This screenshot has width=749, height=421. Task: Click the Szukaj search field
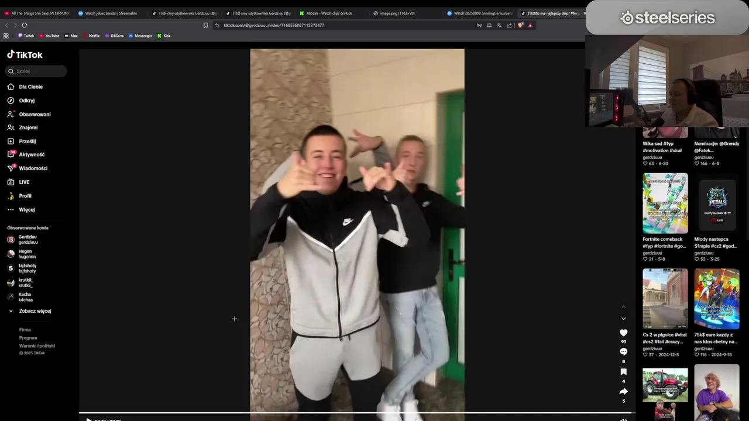tap(36, 71)
